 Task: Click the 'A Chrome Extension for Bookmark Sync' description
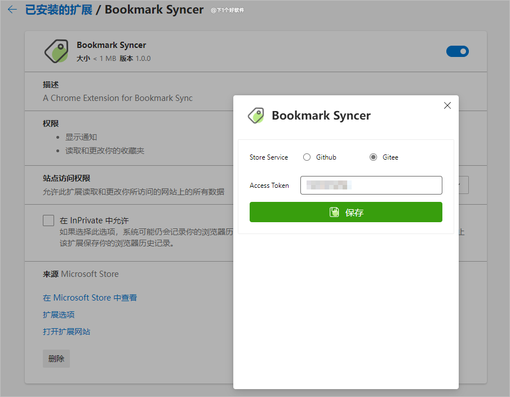(x=118, y=98)
